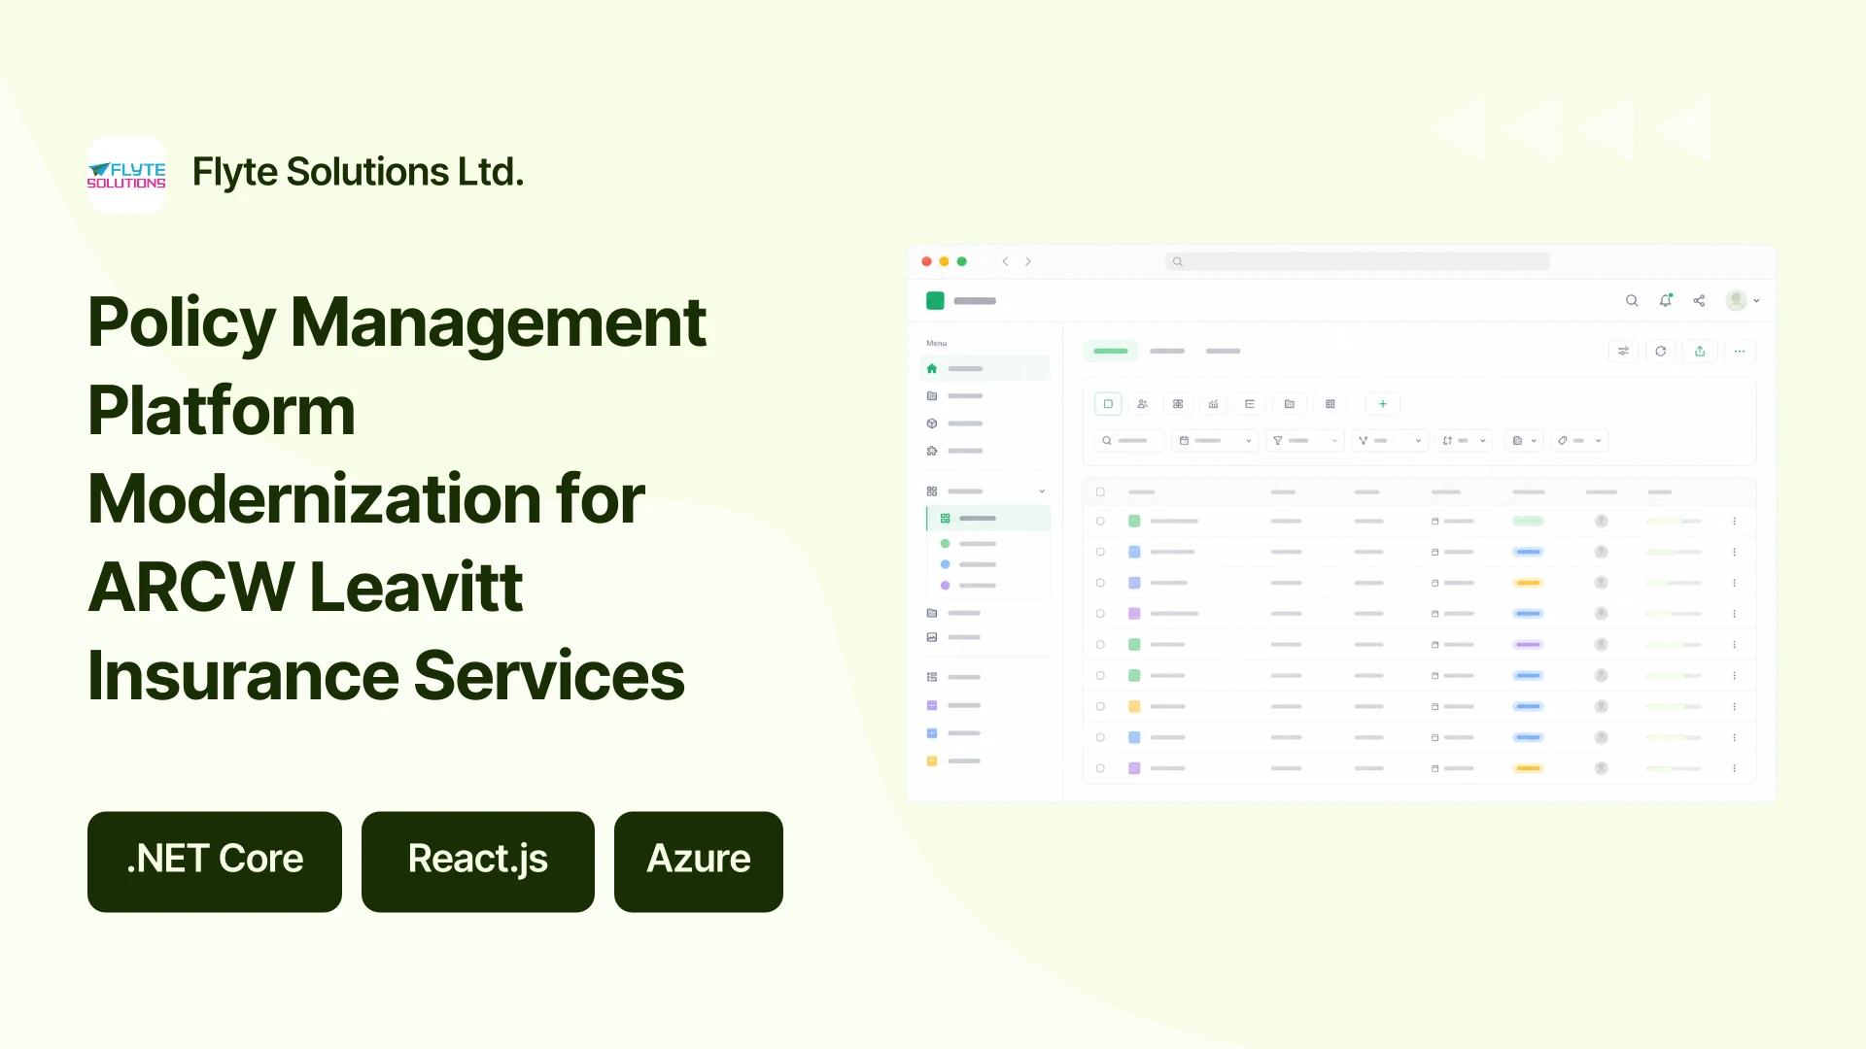
Task: Click the cube icon in sidebar menu
Action: (x=932, y=423)
